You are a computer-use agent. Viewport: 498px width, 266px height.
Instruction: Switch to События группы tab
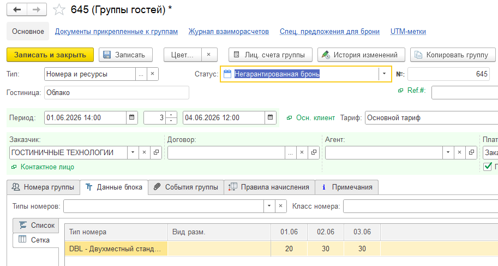(186, 187)
